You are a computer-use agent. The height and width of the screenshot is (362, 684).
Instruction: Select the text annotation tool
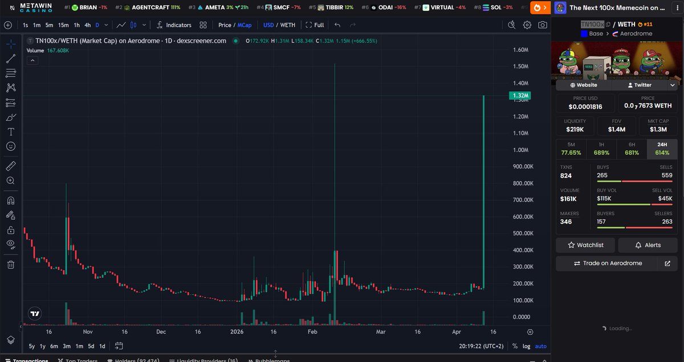pyautogui.click(x=11, y=131)
